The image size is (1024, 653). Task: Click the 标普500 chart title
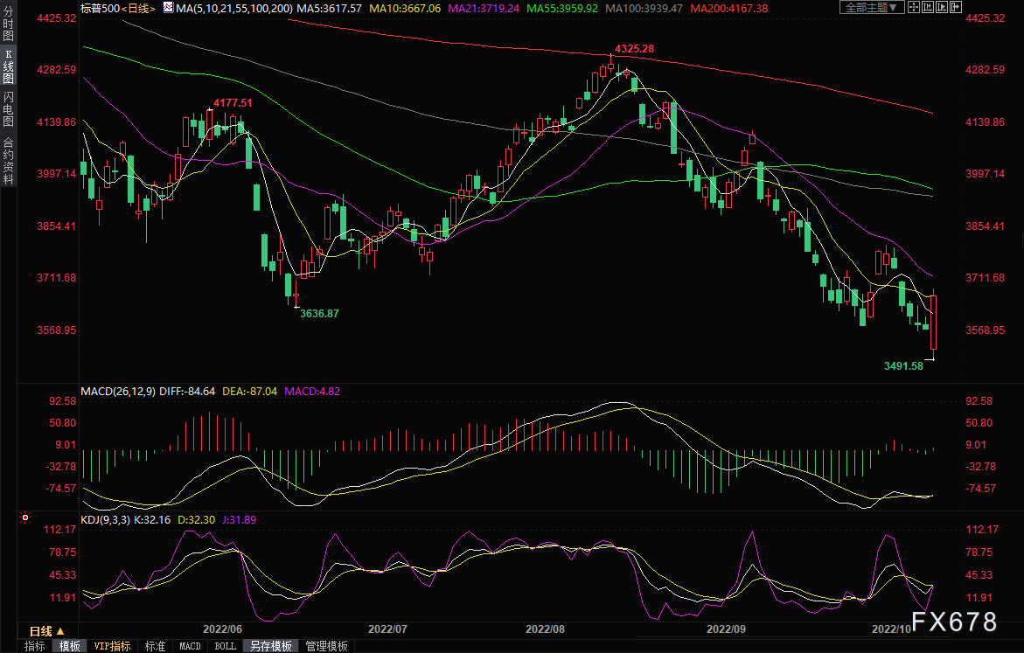(100, 9)
